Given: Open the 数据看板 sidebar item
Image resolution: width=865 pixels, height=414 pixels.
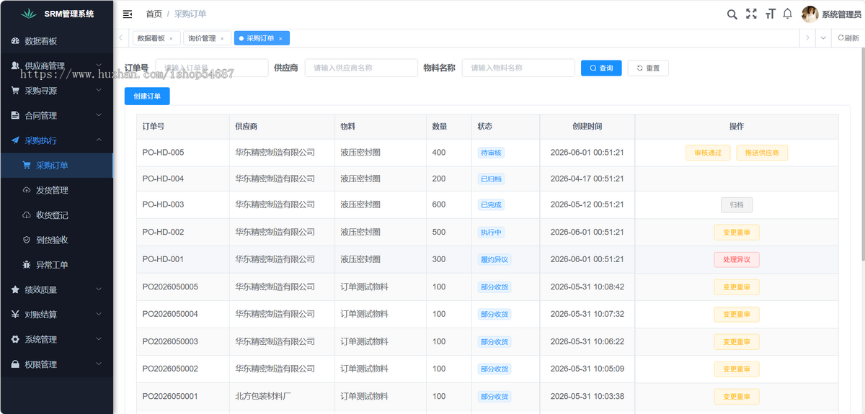Looking at the screenshot, I should 56,41.
